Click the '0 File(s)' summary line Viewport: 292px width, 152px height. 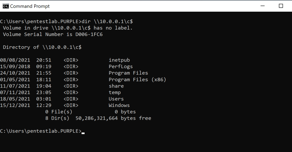click(x=59, y=112)
